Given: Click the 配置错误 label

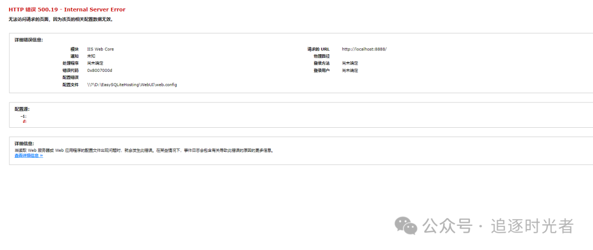Looking at the screenshot, I should tap(70, 77).
